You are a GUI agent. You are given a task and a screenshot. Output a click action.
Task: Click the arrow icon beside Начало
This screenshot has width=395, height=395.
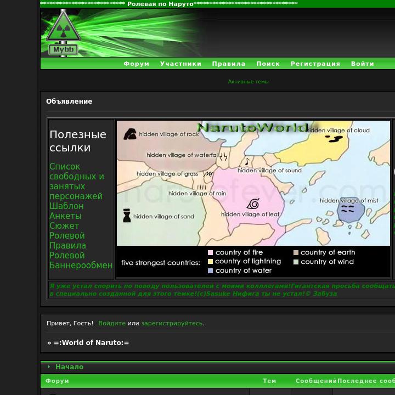49,367
